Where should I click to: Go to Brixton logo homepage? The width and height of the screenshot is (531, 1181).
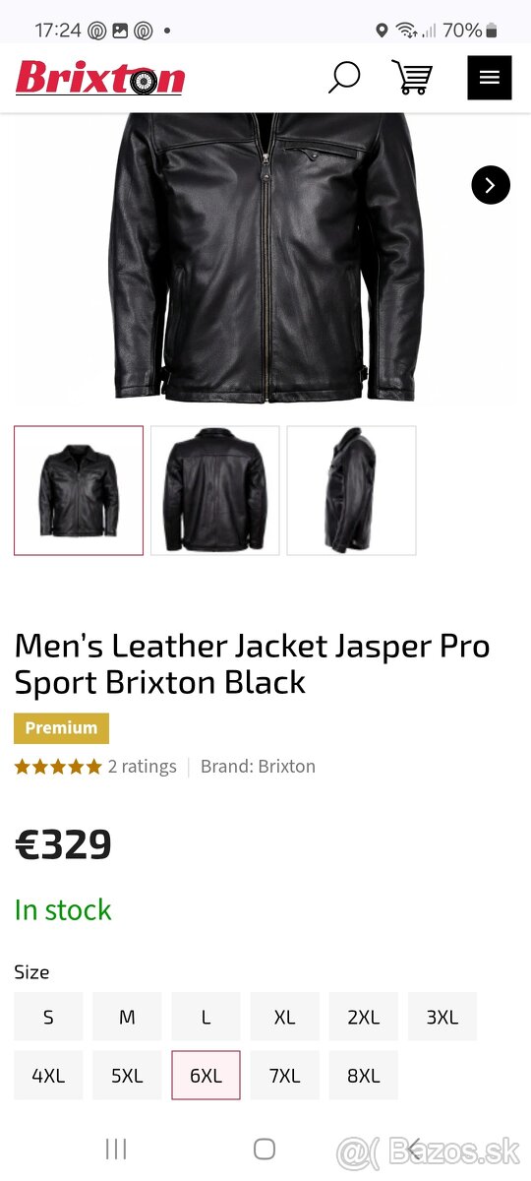100,78
